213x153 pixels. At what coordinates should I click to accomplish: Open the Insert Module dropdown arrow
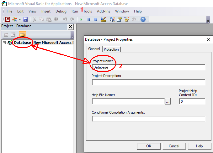20,19
